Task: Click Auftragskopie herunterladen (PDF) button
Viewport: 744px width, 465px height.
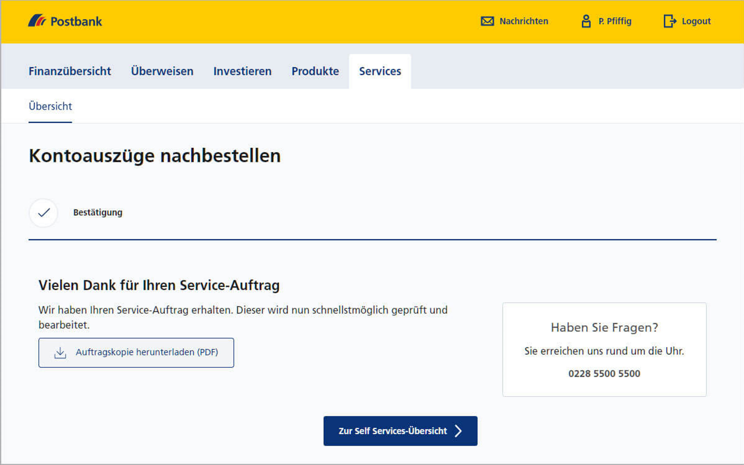Action: pyautogui.click(x=136, y=353)
